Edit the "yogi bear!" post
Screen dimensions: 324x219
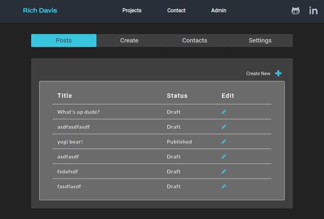(x=224, y=142)
